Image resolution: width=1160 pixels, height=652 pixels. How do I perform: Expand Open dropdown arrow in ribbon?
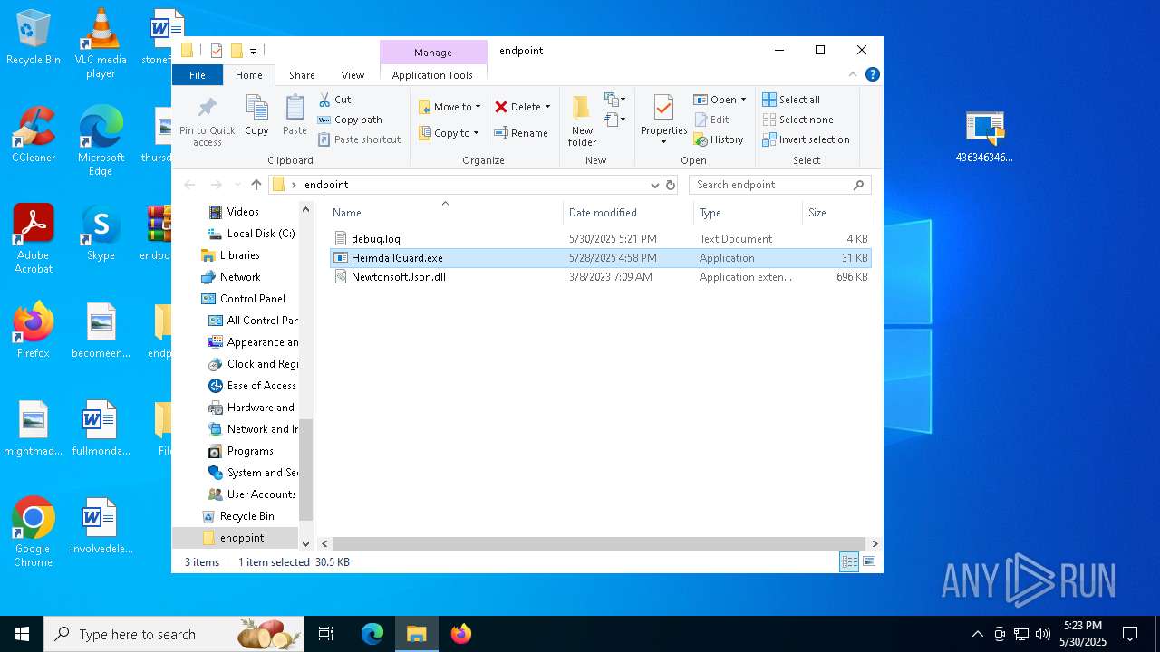tap(743, 100)
